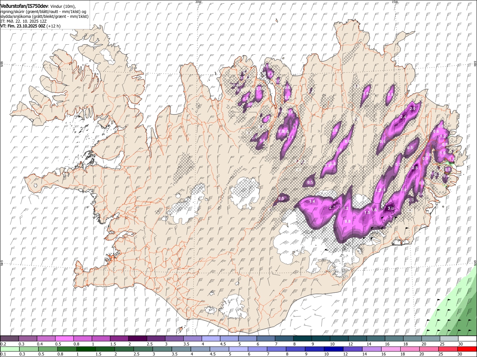This screenshot has width=477, height=357.
Task: Select the rain legend swatch starting at 25
Action: pyautogui.click(x=448, y=349)
